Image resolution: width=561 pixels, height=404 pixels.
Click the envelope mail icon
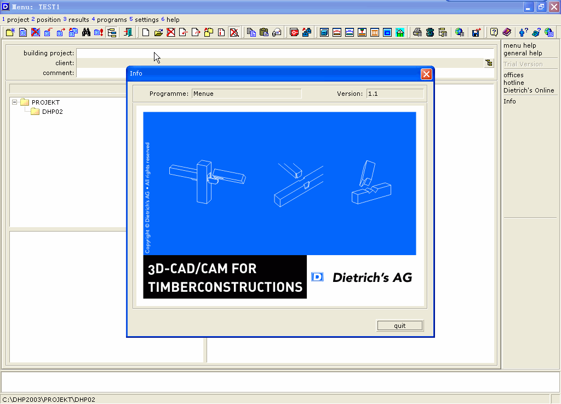pos(277,32)
